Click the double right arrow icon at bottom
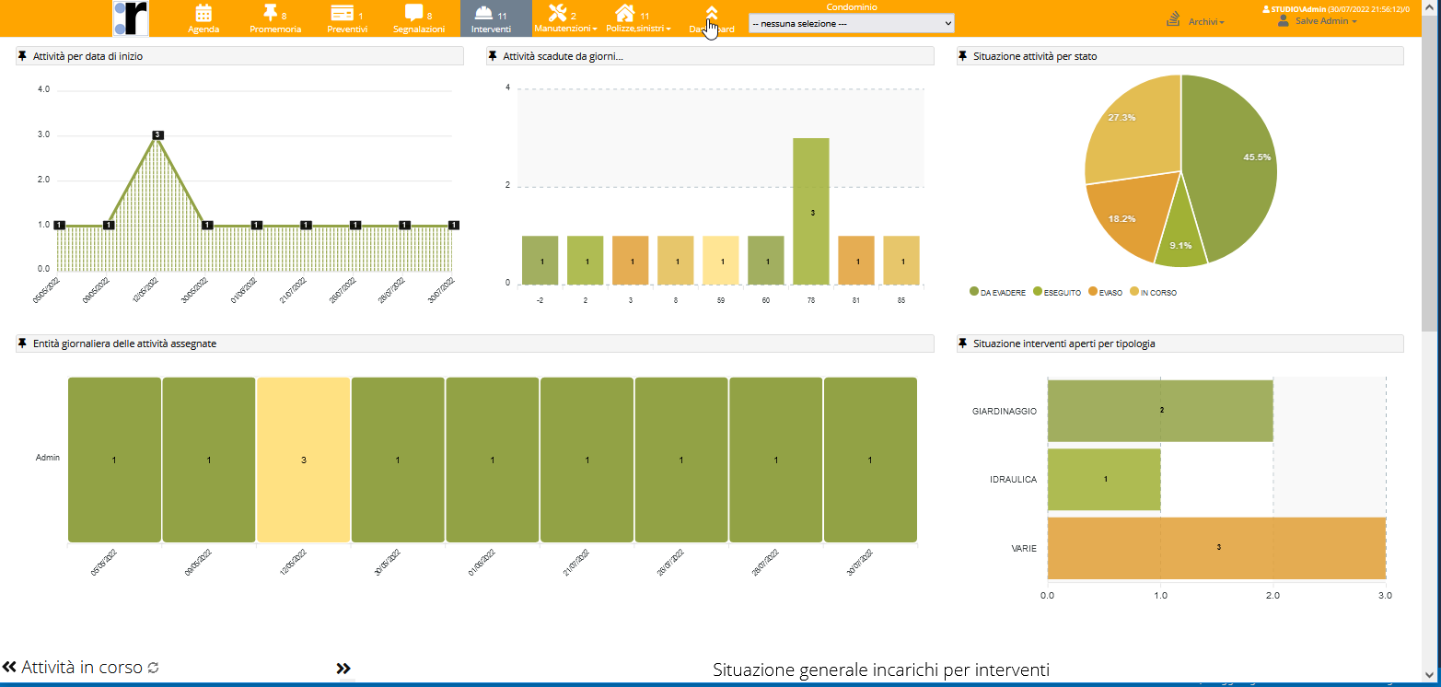1441x687 pixels. [343, 670]
